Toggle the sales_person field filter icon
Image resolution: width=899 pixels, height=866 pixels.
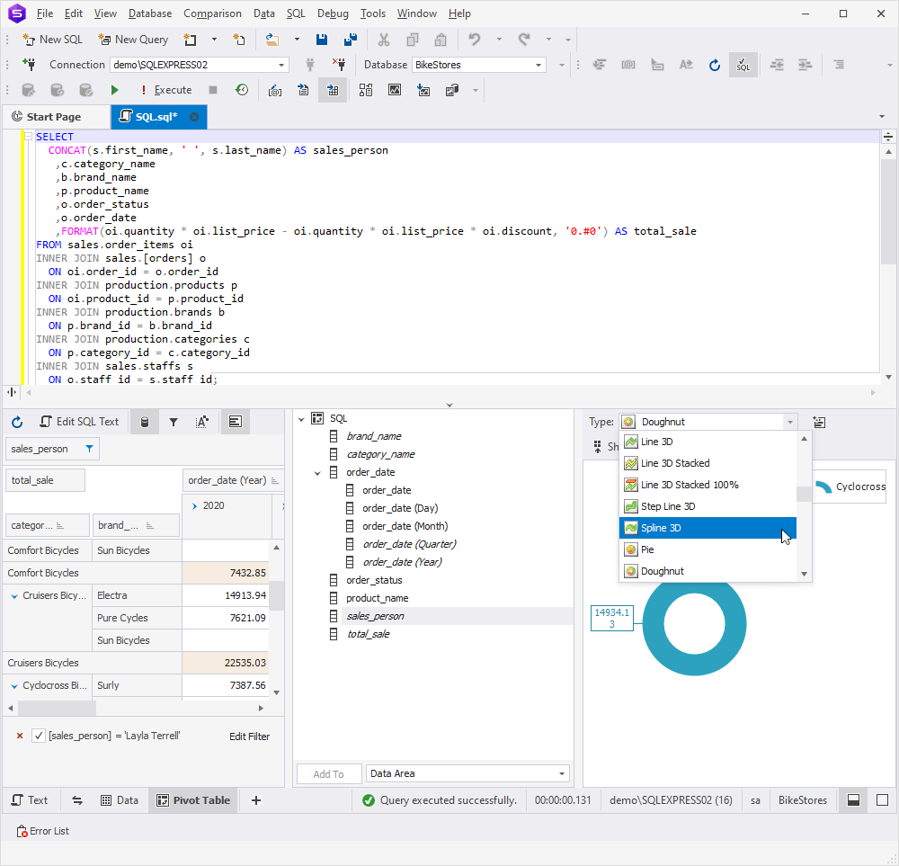[x=89, y=449]
